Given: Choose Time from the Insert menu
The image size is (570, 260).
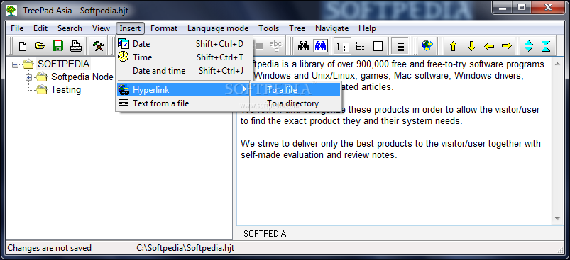Looking at the screenshot, I should pyautogui.click(x=184, y=57).
